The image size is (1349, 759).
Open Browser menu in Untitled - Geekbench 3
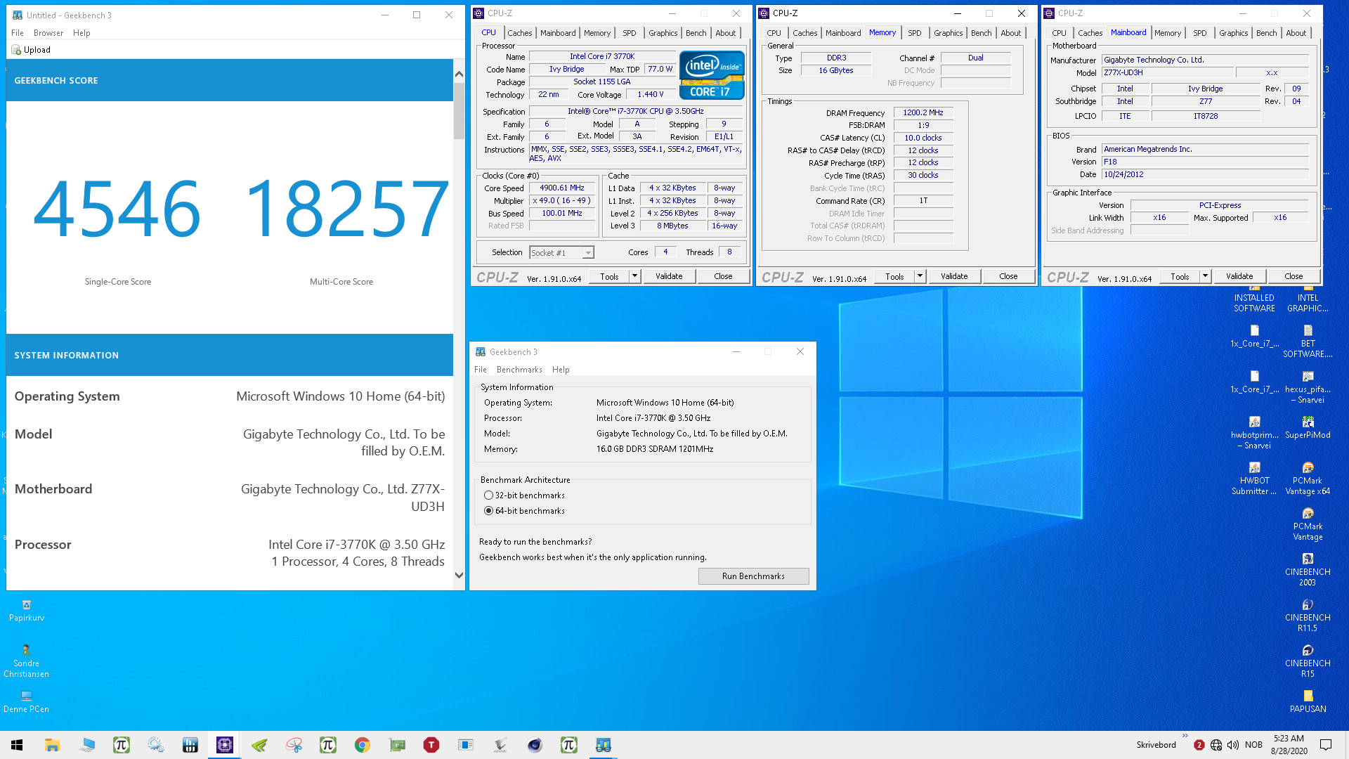click(x=48, y=33)
